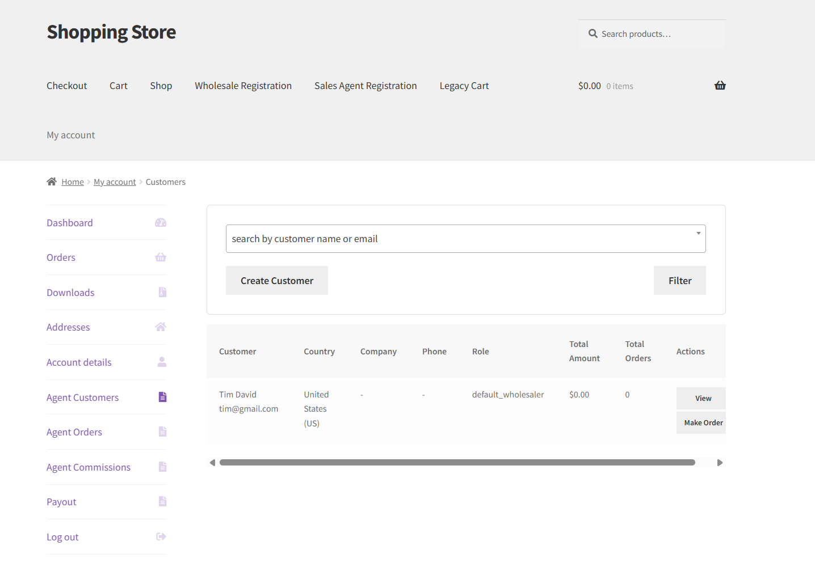
Task: Click the United States (US) country cell
Action: [316, 409]
